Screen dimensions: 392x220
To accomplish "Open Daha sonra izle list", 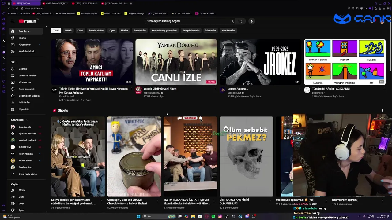I will [x=26, y=89].
